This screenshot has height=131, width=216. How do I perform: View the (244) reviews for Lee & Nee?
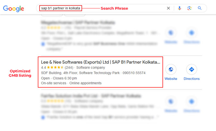69,68
